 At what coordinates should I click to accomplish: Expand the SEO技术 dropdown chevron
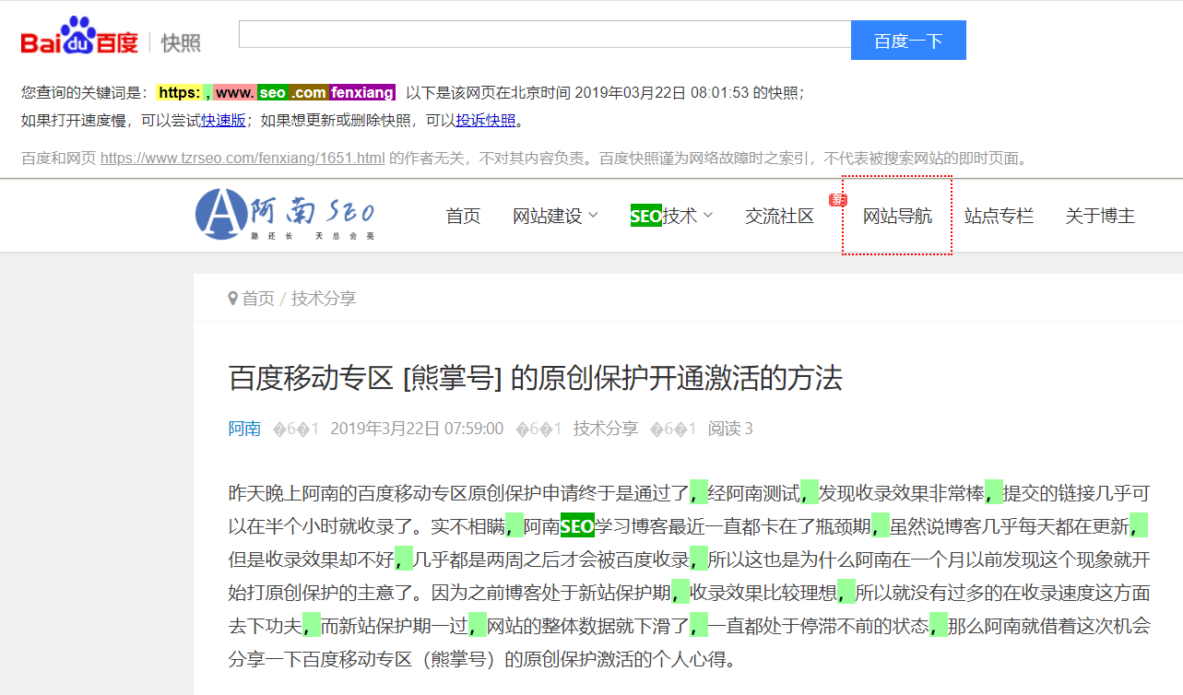click(708, 215)
